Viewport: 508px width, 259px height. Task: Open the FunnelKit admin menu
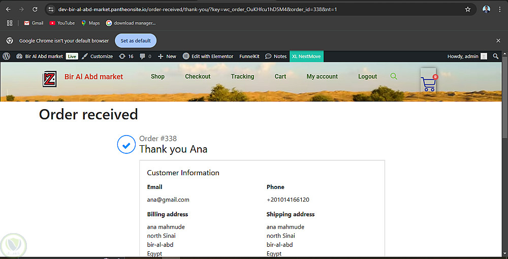249,56
